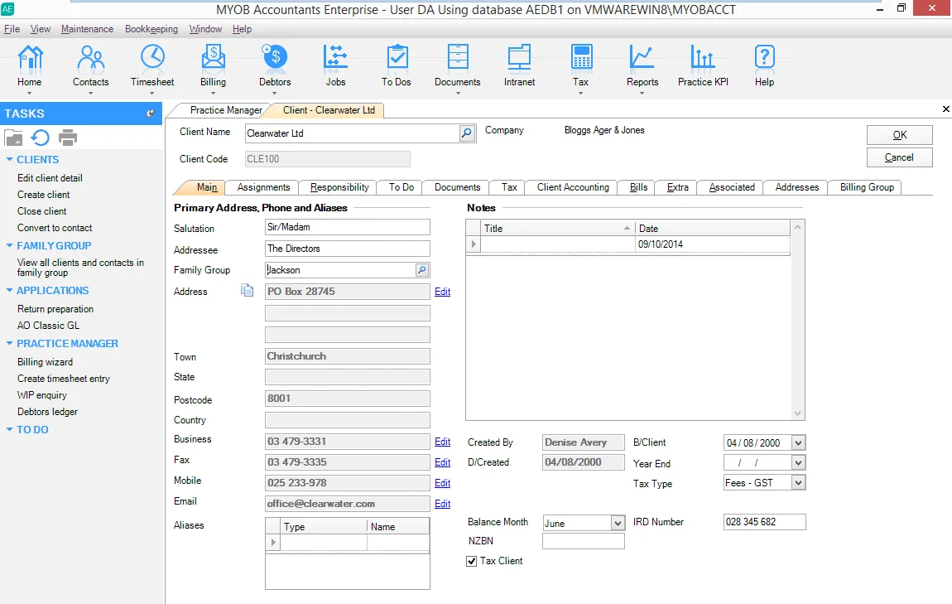This screenshot has width=952, height=604.
Task: Search Client Name using the magnifier icon
Action: click(468, 133)
